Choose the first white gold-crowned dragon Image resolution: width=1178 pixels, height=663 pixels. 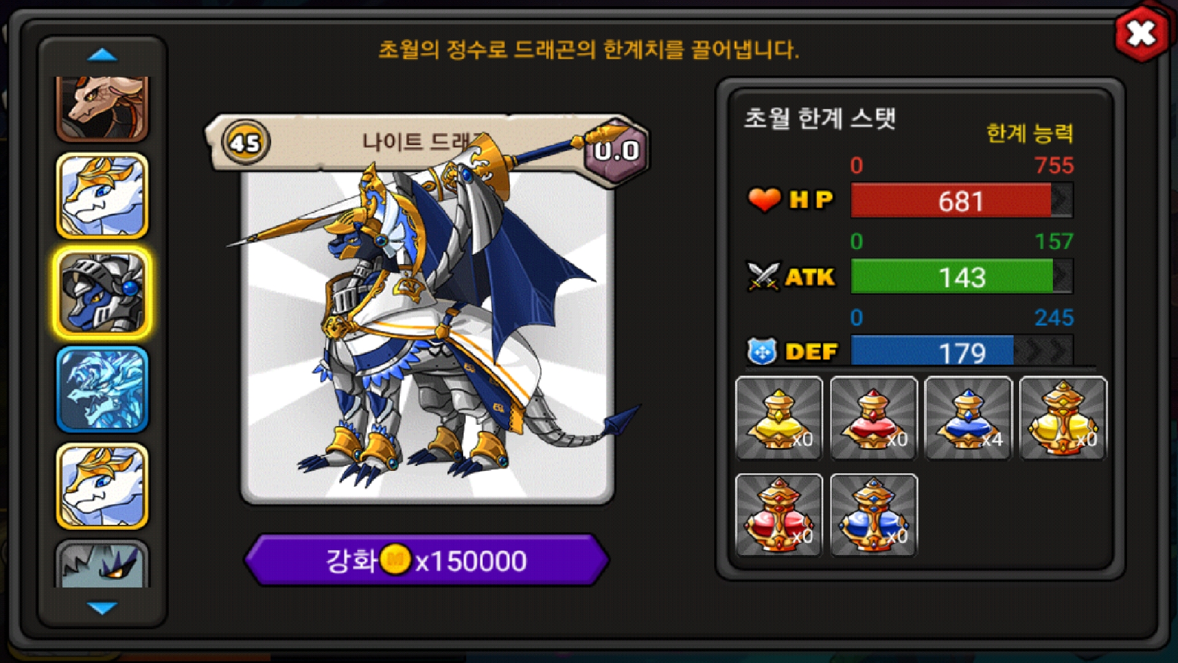(102, 196)
